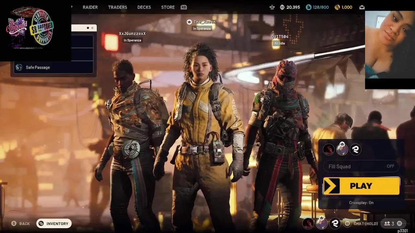Click the coin currency icon by 20,395
The height and width of the screenshot is (233, 415).
282,7
